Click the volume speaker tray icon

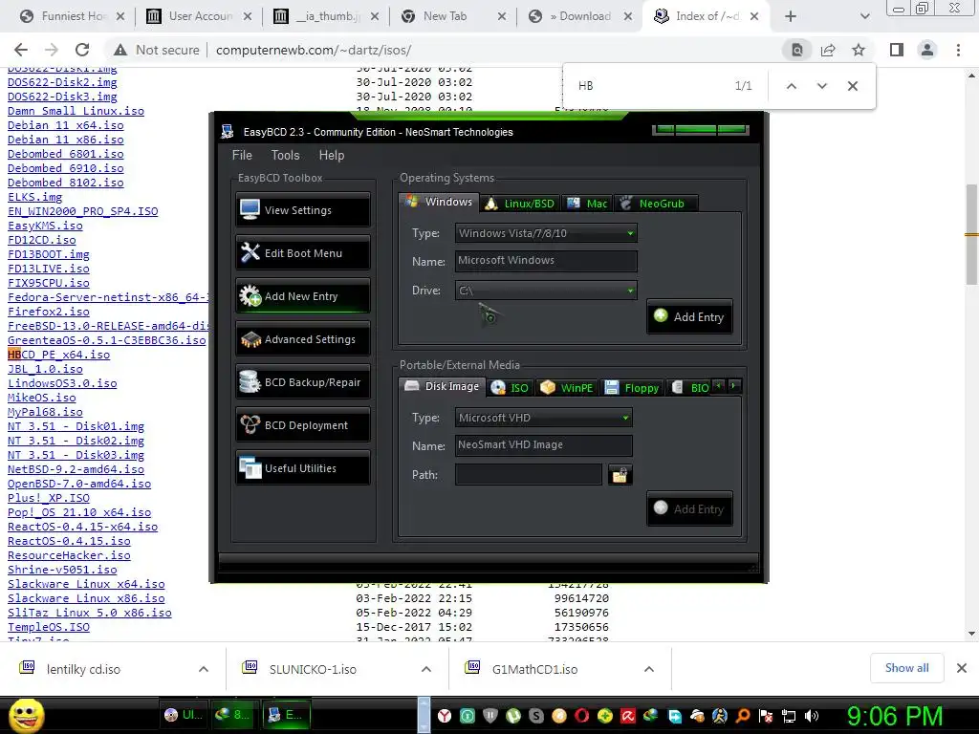[x=812, y=716]
